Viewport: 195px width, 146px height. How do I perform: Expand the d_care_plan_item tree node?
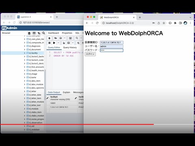(24, 39)
